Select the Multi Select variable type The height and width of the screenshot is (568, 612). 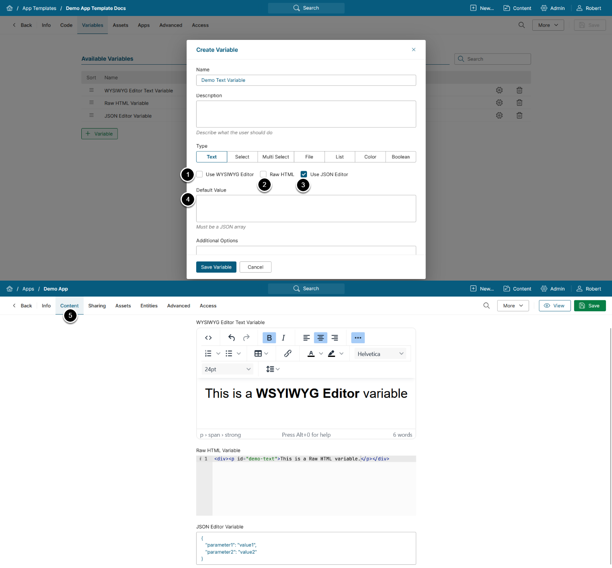pos(276,157)
